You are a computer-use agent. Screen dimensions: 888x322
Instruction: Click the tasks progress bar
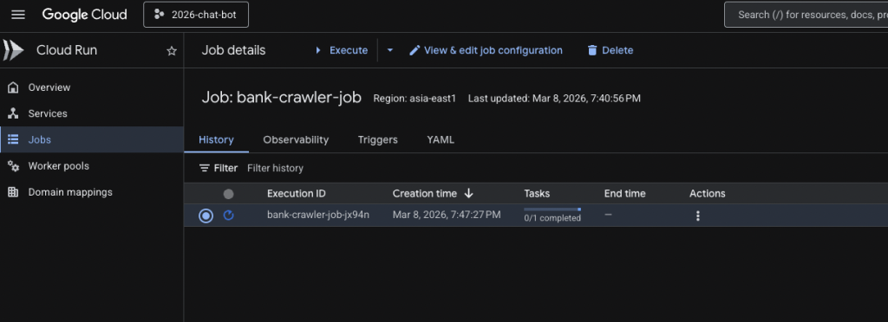click(x=552, y=209)
